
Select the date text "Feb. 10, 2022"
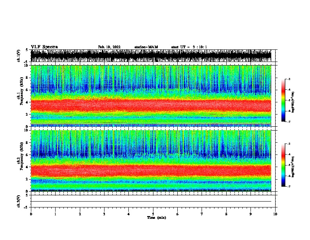tap(109, 47)
